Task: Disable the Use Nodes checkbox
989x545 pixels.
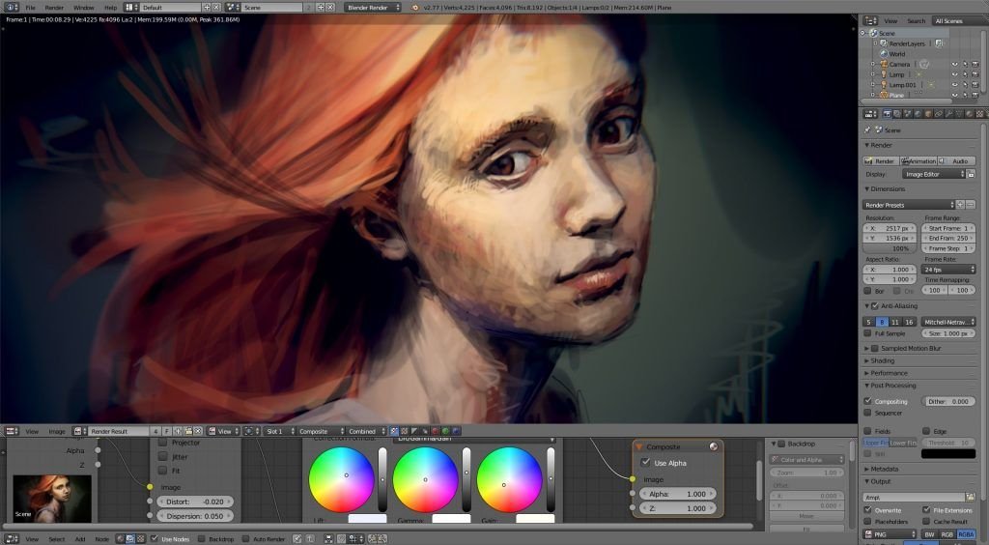Action: [x=155, y=538]
